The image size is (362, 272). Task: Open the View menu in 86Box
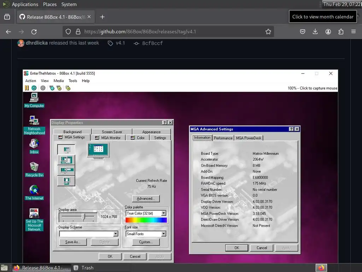(x=45, y=81)
